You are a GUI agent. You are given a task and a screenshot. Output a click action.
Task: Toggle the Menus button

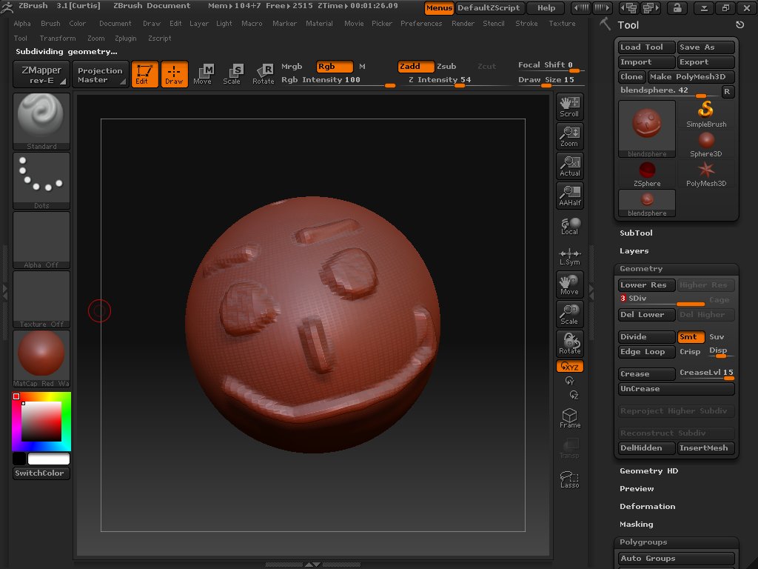(439, 7)
